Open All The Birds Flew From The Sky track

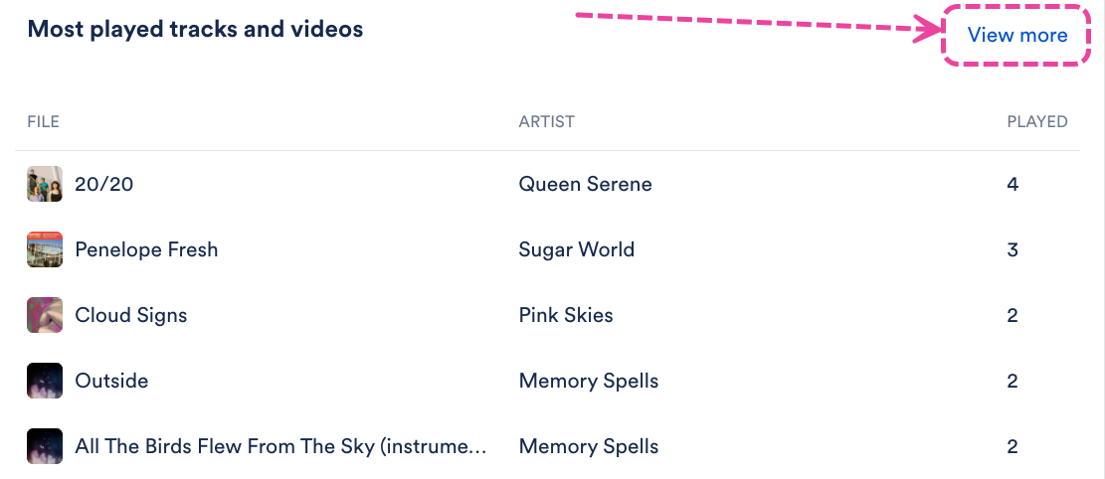(x=281, y=446)
